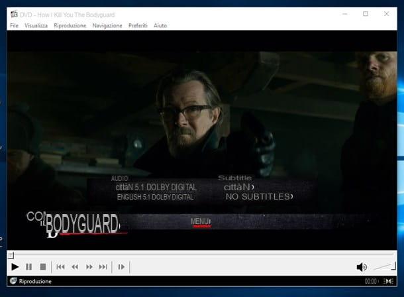Open the Aiuto menu

[160, 25]
